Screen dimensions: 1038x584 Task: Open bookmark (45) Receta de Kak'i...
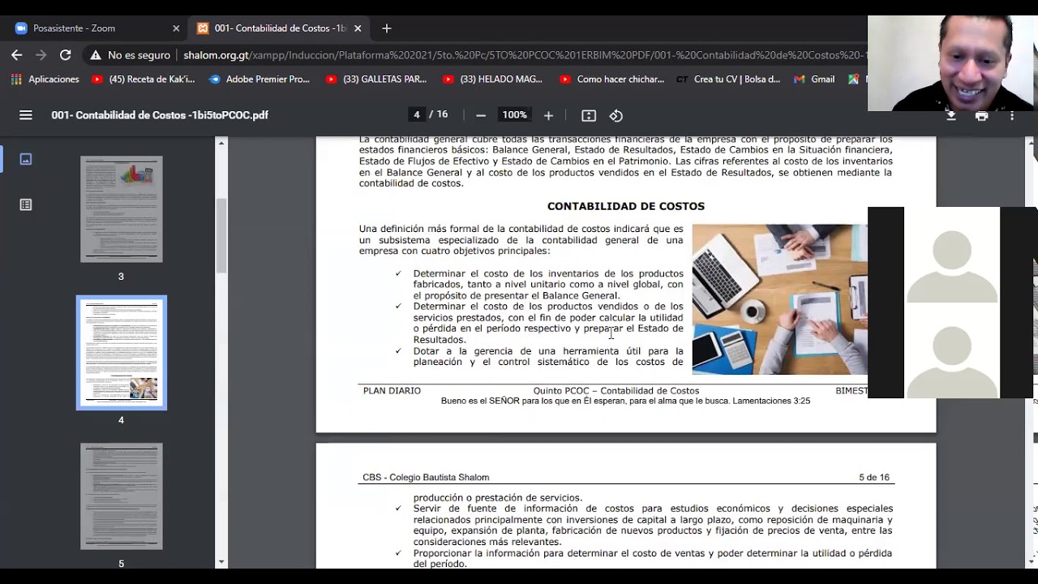pos(144,79)
